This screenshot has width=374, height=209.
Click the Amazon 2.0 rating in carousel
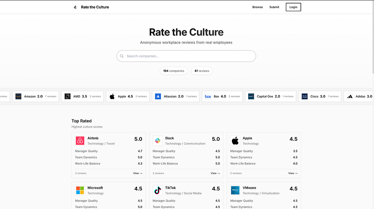[40, 96]
